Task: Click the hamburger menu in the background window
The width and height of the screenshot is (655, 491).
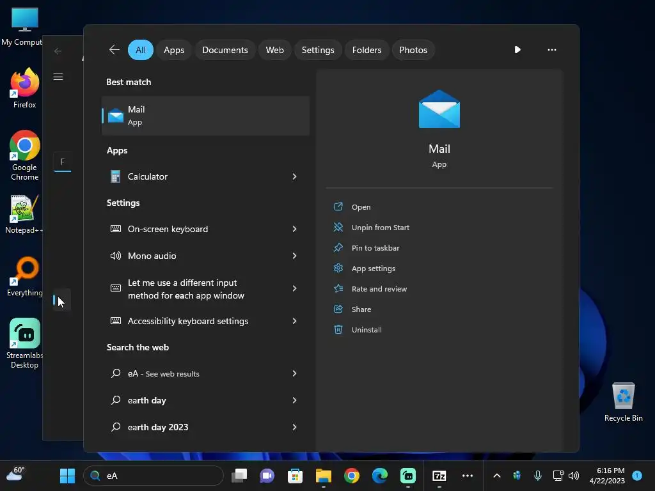Action: pyautogui.click(x=58, y=77)
